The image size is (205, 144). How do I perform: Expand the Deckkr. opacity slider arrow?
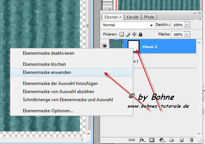[187, 25]
